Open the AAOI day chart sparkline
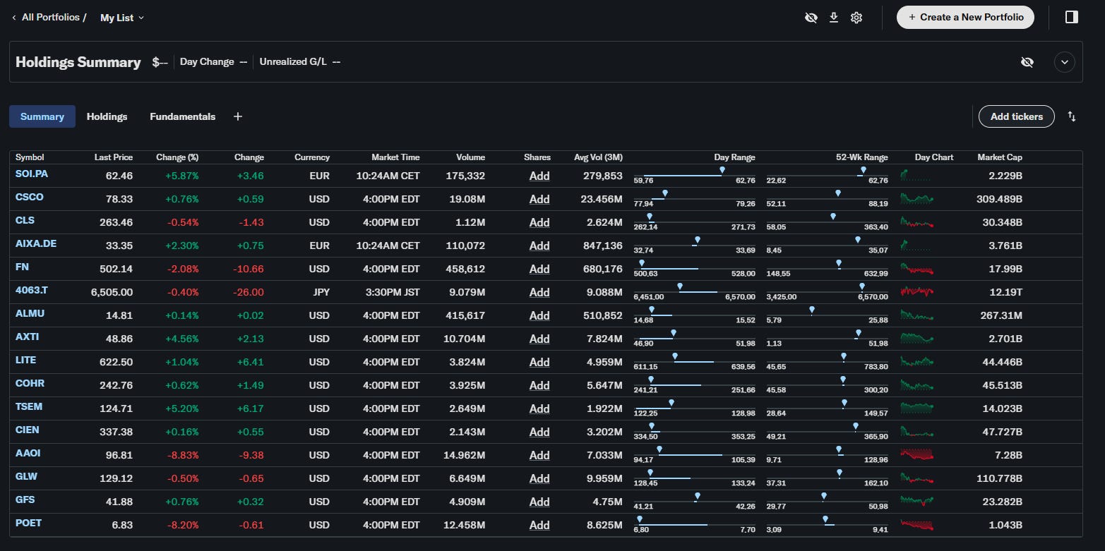The image size is (1105, 551). (916, 454)
